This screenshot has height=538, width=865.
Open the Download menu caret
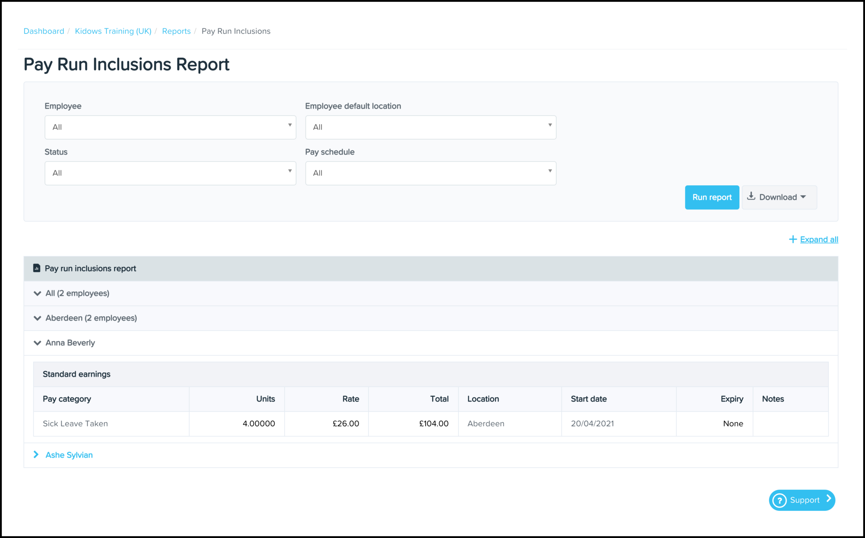pos(803,197)
